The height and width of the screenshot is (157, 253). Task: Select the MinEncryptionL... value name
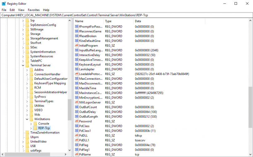coord(91,98)
